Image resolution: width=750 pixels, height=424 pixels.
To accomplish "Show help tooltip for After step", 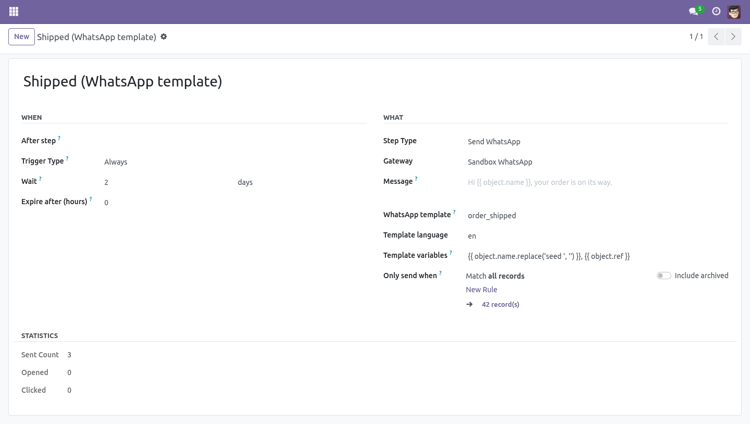I will click(59, 138).
